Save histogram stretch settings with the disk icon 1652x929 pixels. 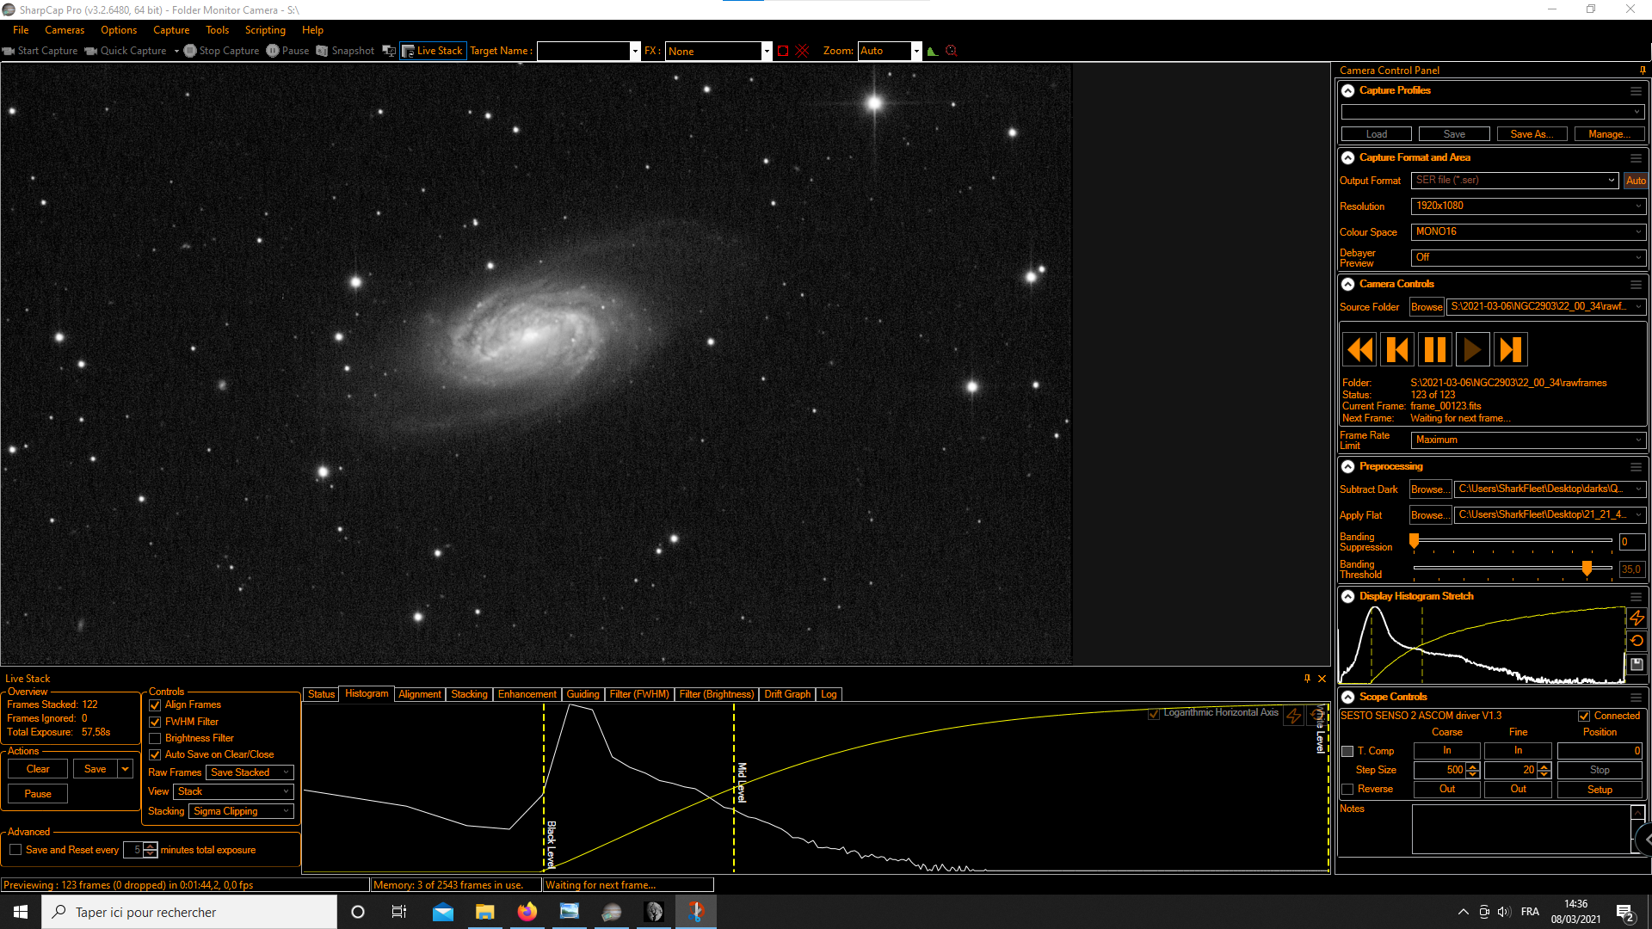click(1637, 664)
